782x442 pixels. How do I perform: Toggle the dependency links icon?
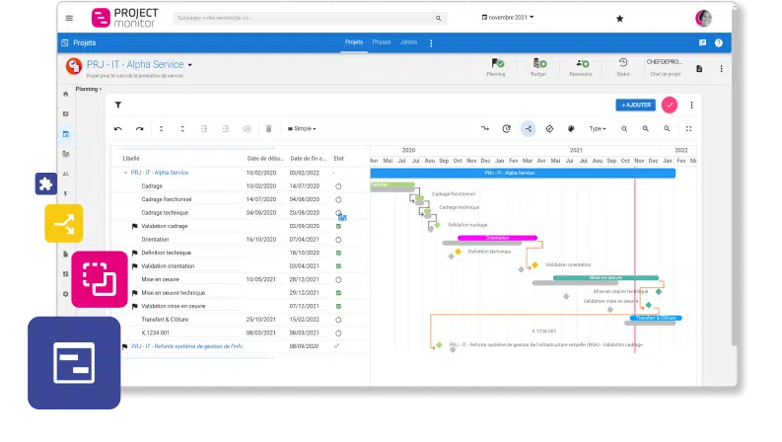[529, 128]
